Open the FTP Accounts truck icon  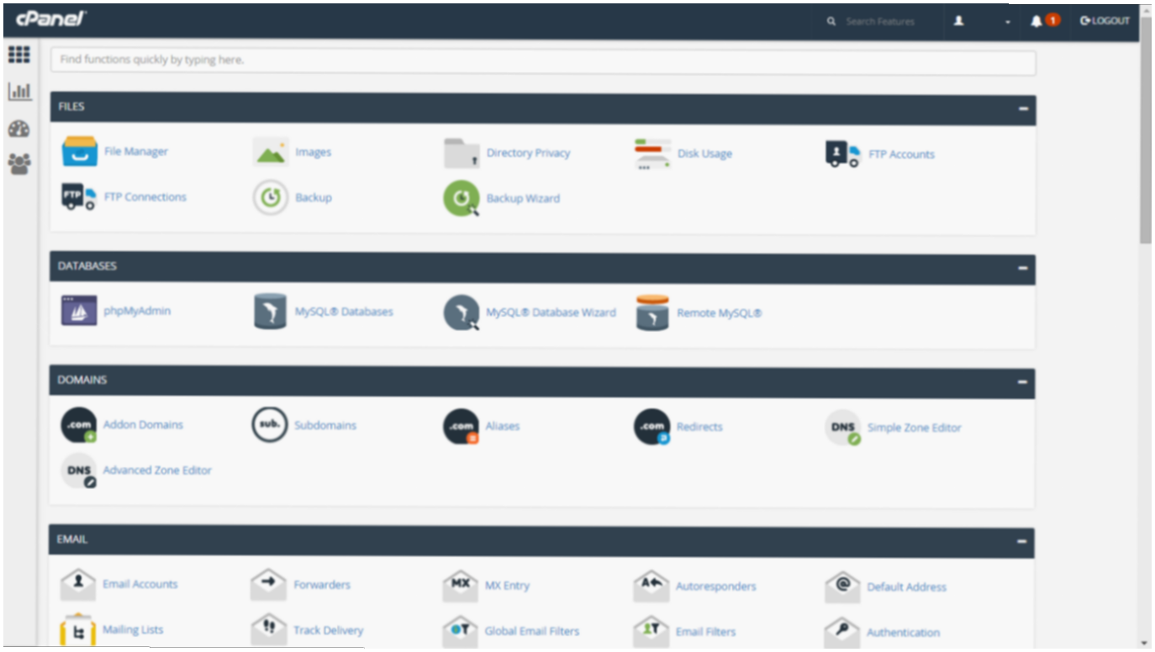[843, 155]
